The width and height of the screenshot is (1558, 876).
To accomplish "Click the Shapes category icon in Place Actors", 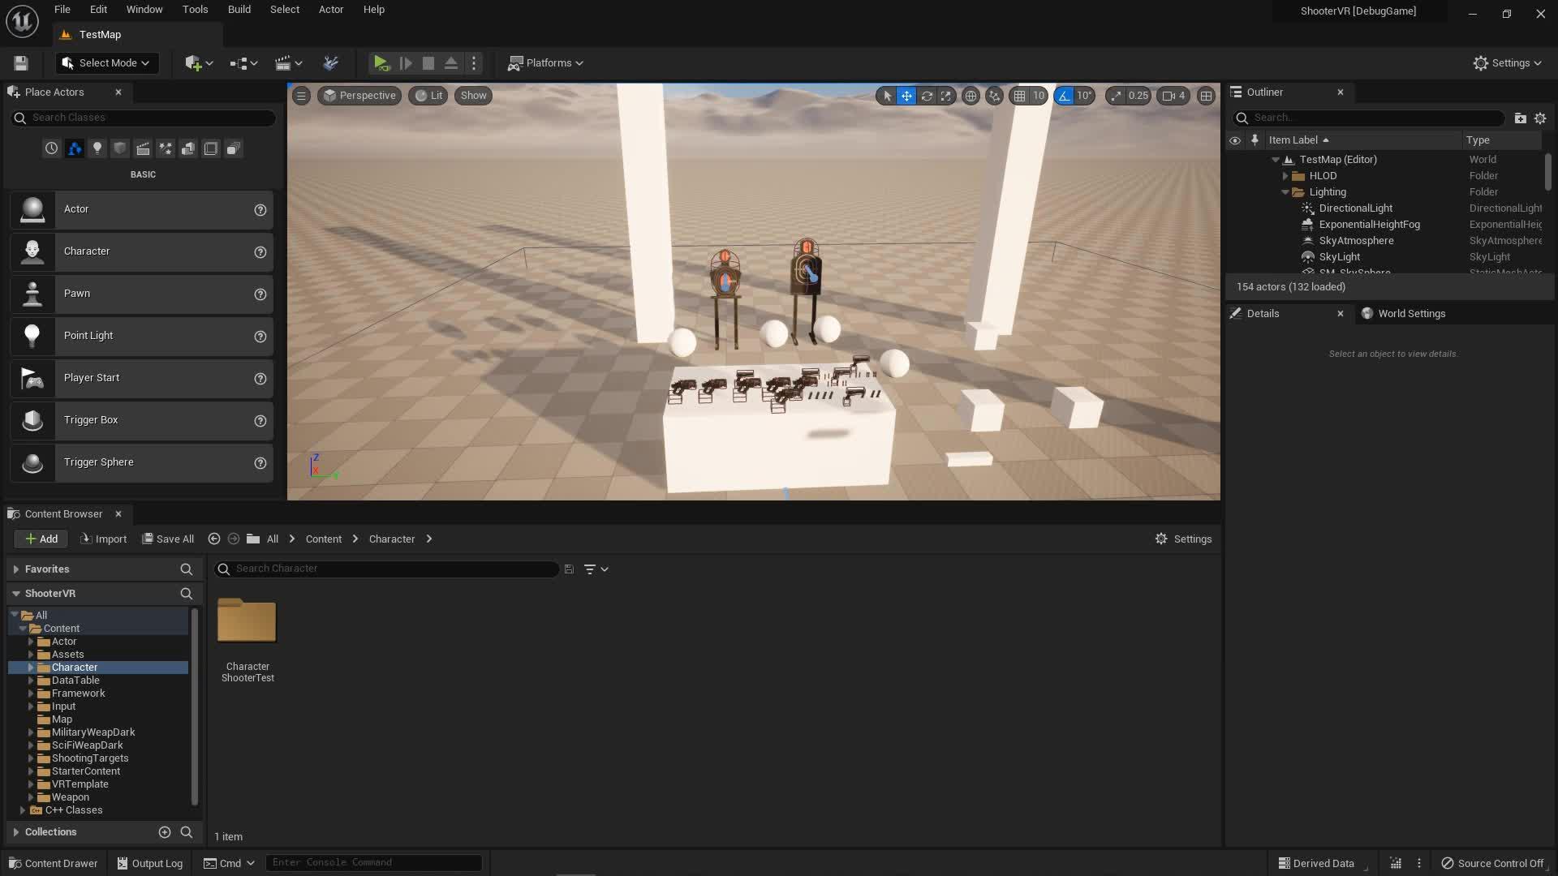I will 120,148.
